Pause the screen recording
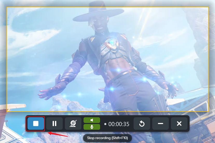 click(x=54, y=123)
